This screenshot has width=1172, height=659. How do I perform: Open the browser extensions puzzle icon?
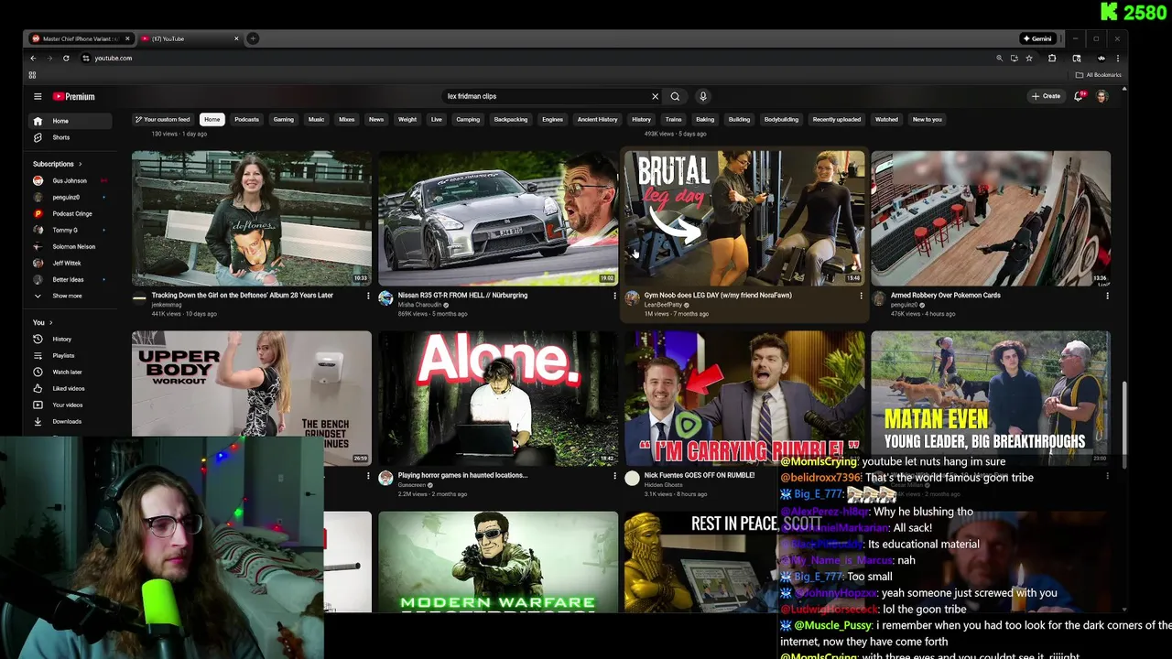[1052, 58]
